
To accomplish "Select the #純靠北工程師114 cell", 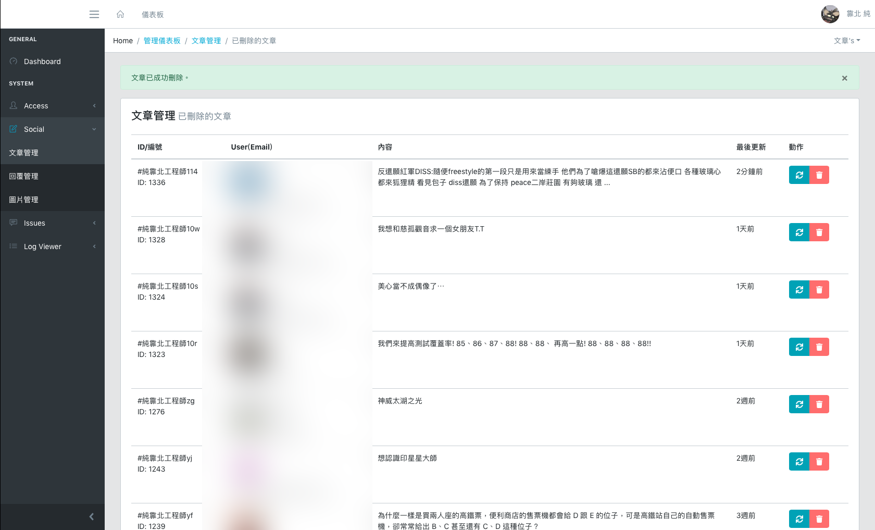I will tap(168, 171).
